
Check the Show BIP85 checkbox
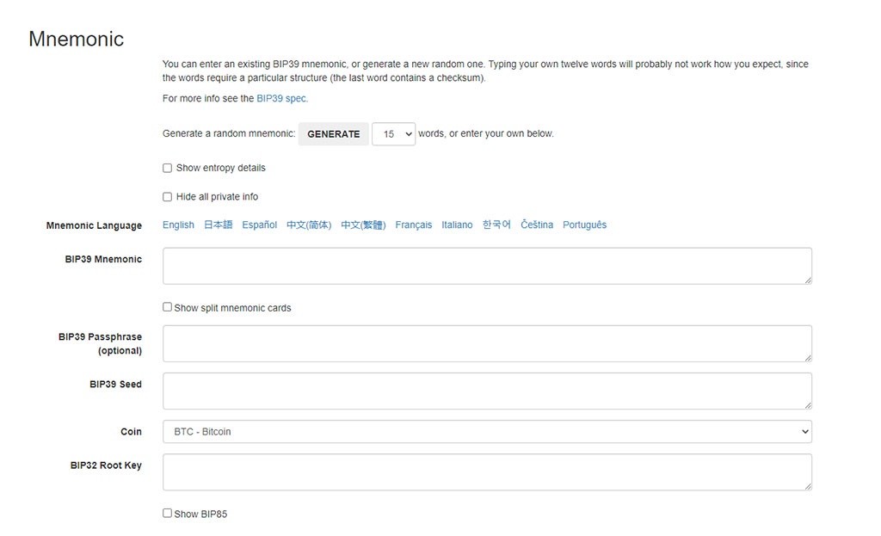[x=168, y=513]
